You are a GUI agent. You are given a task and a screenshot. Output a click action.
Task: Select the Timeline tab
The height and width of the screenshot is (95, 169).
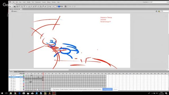[11, 72]
